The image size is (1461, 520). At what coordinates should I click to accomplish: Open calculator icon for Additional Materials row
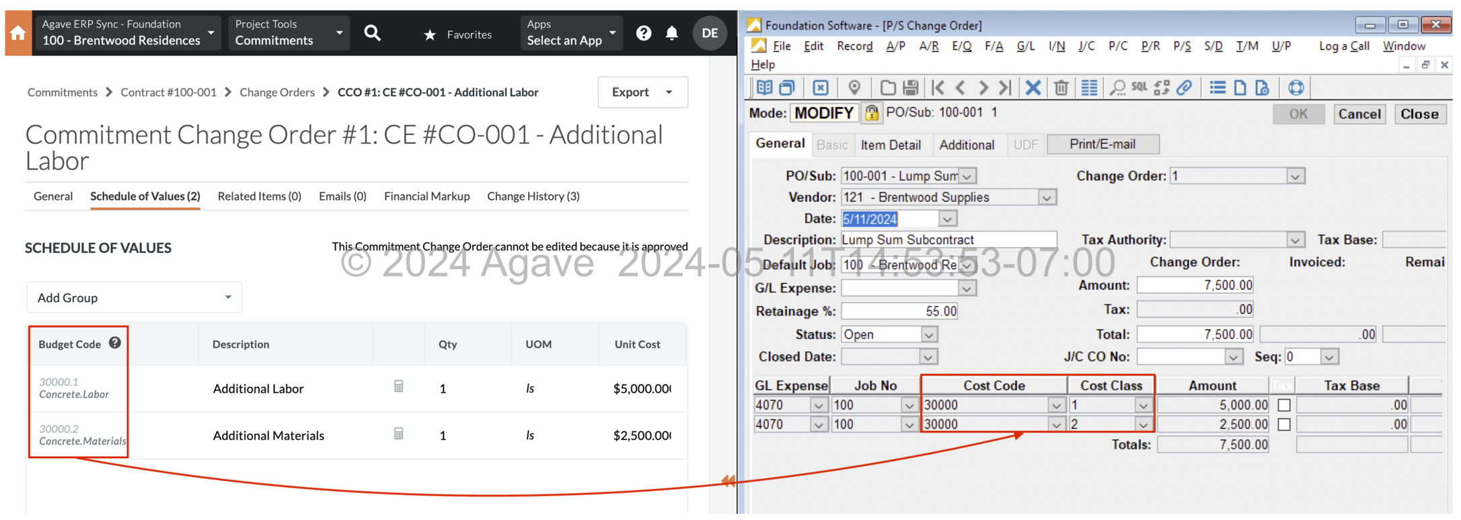399,434
